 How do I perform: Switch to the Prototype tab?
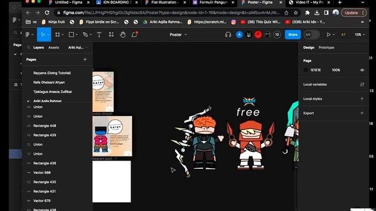click(326, 47)
